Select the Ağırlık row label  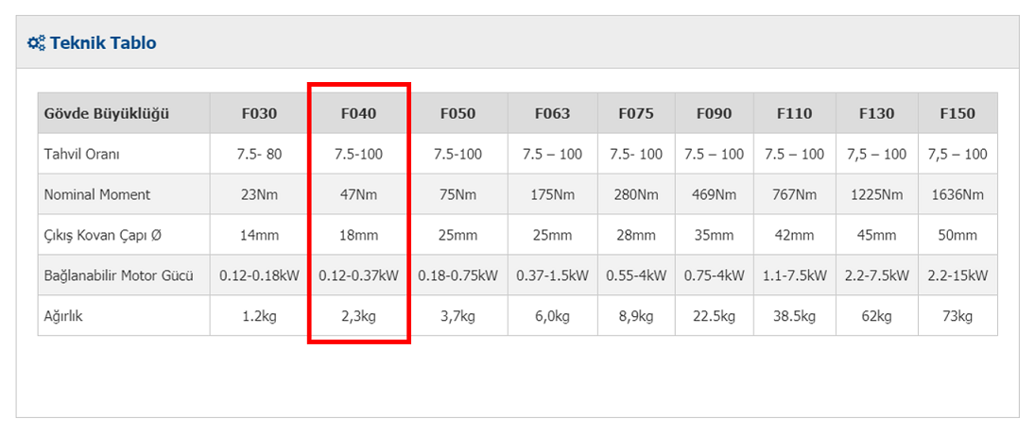pos(63,316)
